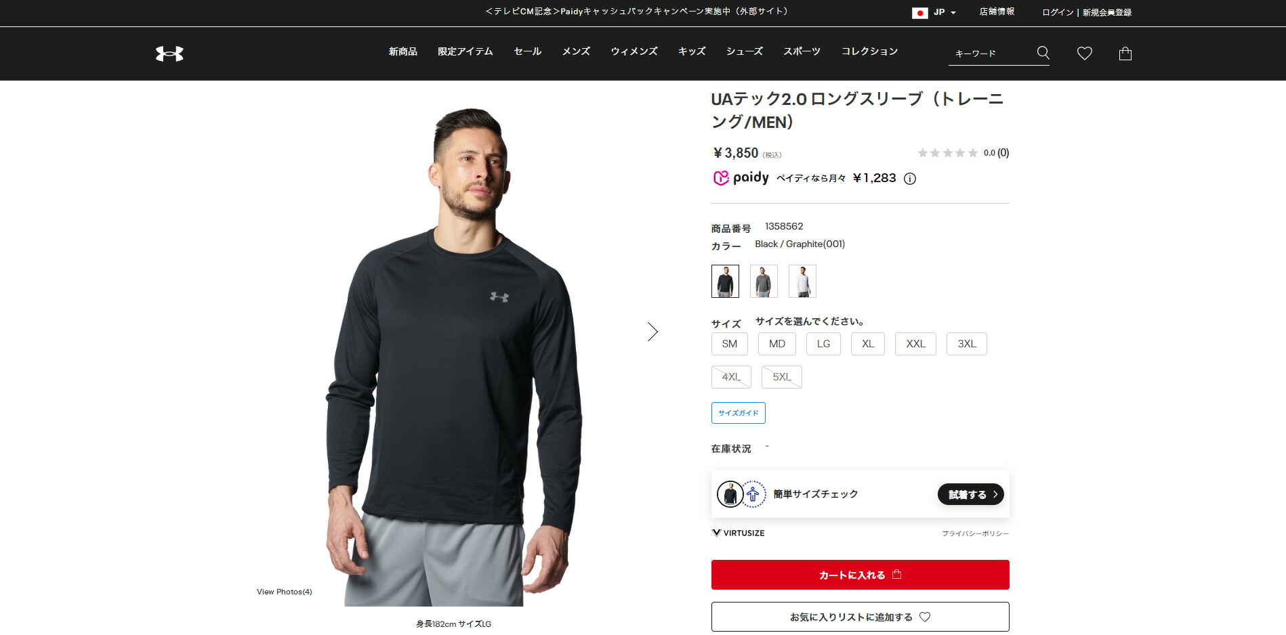
Task: Select size SM
Action: [730, 344]
